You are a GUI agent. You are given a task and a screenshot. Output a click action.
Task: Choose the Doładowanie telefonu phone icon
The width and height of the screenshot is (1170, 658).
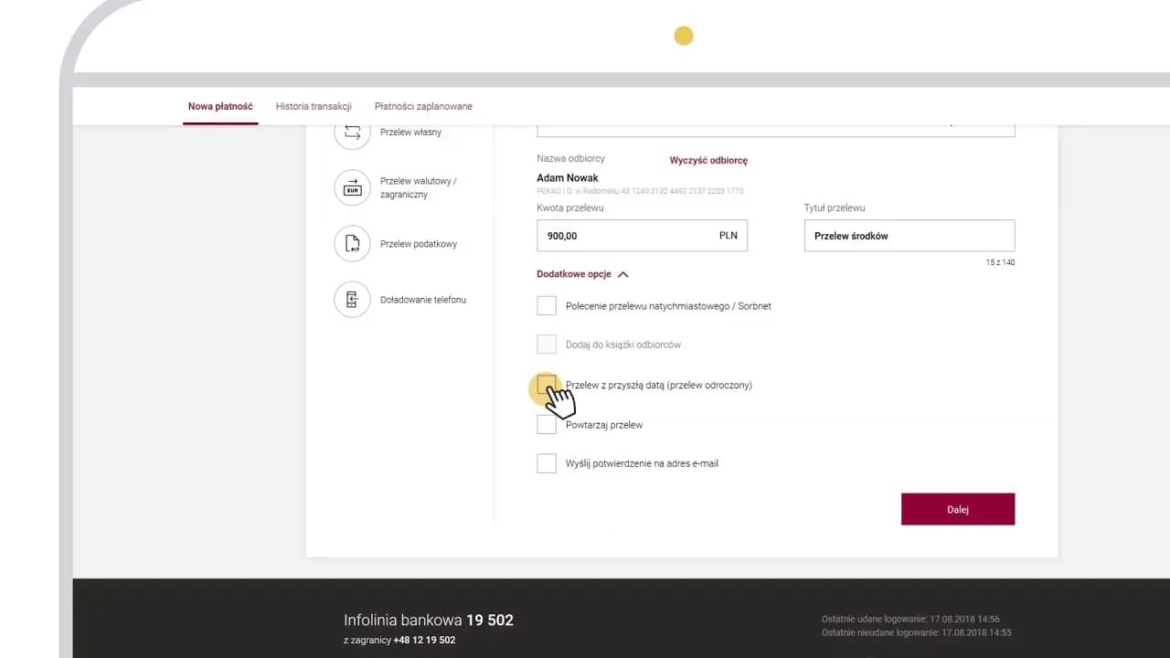click(x=352, y=300)
